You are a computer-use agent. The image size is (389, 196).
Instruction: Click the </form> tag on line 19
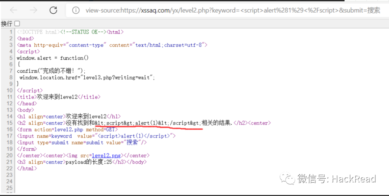(x=27, y=149)
